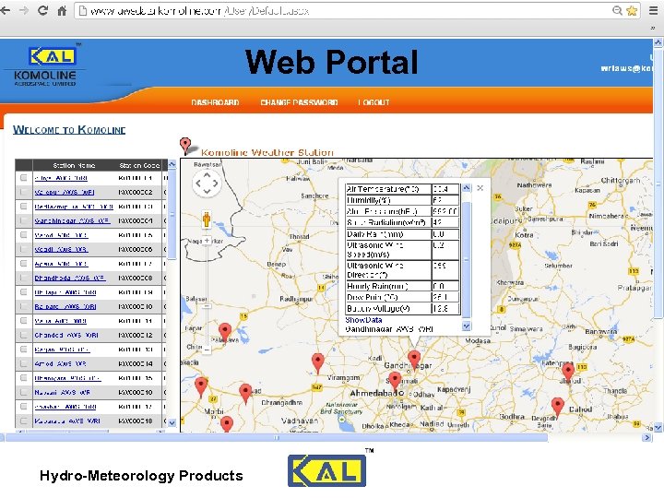Click the map zoom slider handle
Viewport: 664px width, 498px height.
207,306
